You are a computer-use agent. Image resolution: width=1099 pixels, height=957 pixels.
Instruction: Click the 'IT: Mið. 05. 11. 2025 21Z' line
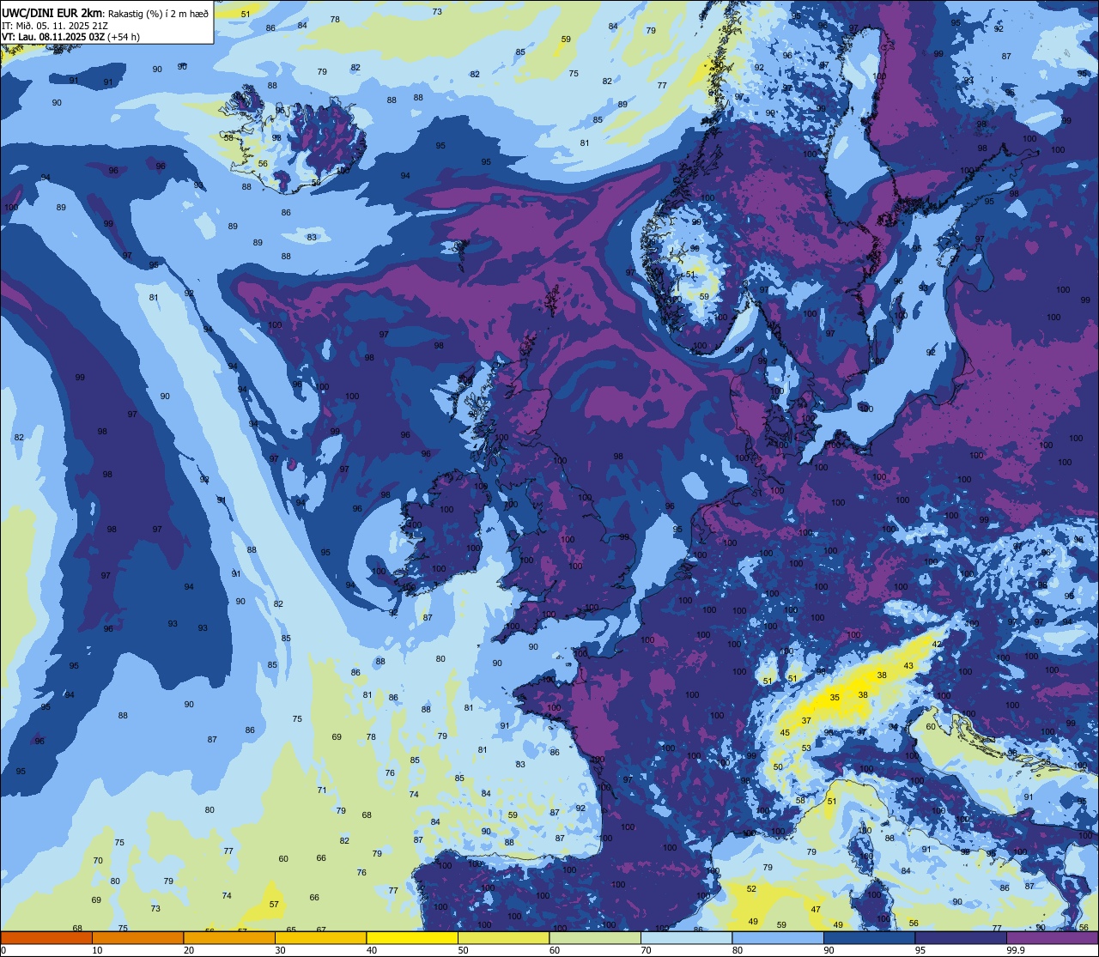pyautogui.click(x=55, y=25)
